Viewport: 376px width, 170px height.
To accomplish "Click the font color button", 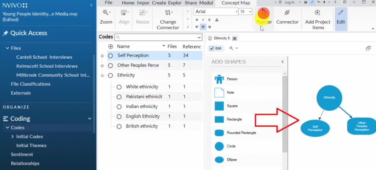I will [217, 20].
